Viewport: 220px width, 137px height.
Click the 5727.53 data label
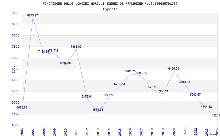120,84
